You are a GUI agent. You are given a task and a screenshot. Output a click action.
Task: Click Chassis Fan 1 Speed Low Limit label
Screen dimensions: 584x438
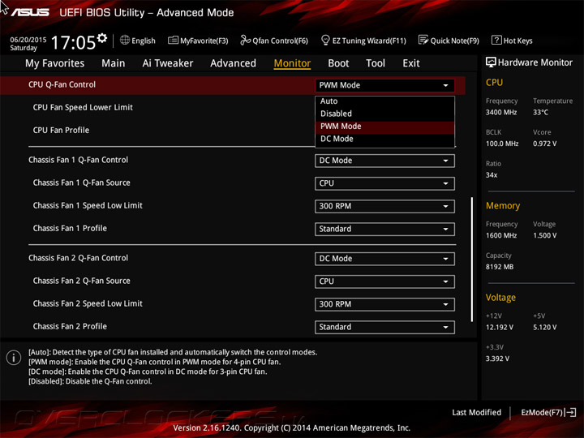pos(88,205)
